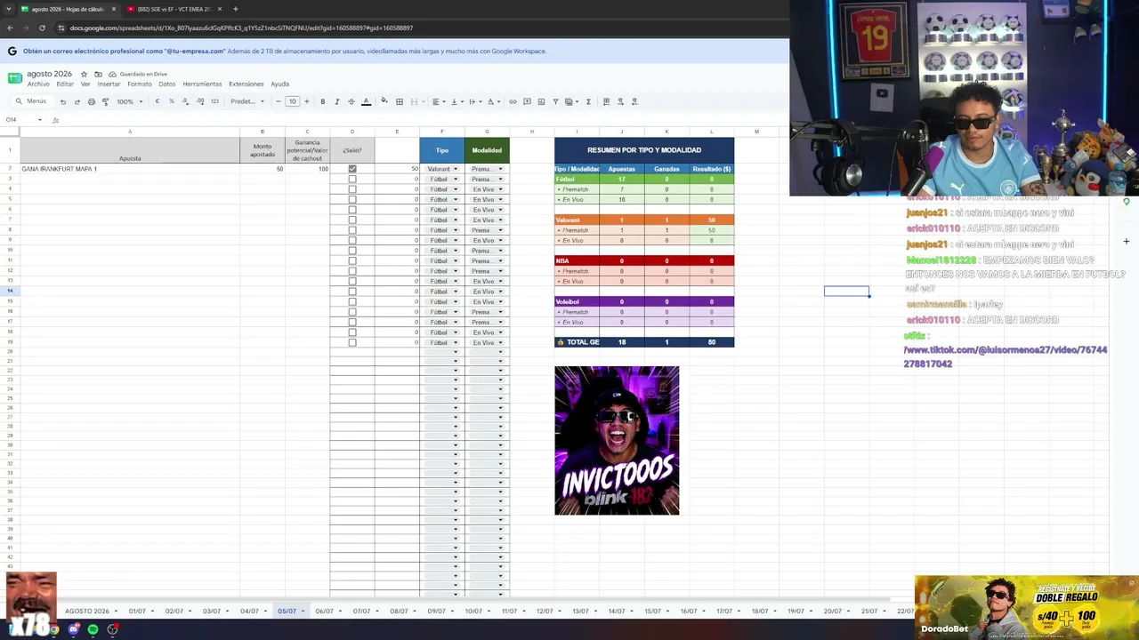
Task: Click the DoradoBet Doble Regalo banner
Action: tap(1027, 607)
